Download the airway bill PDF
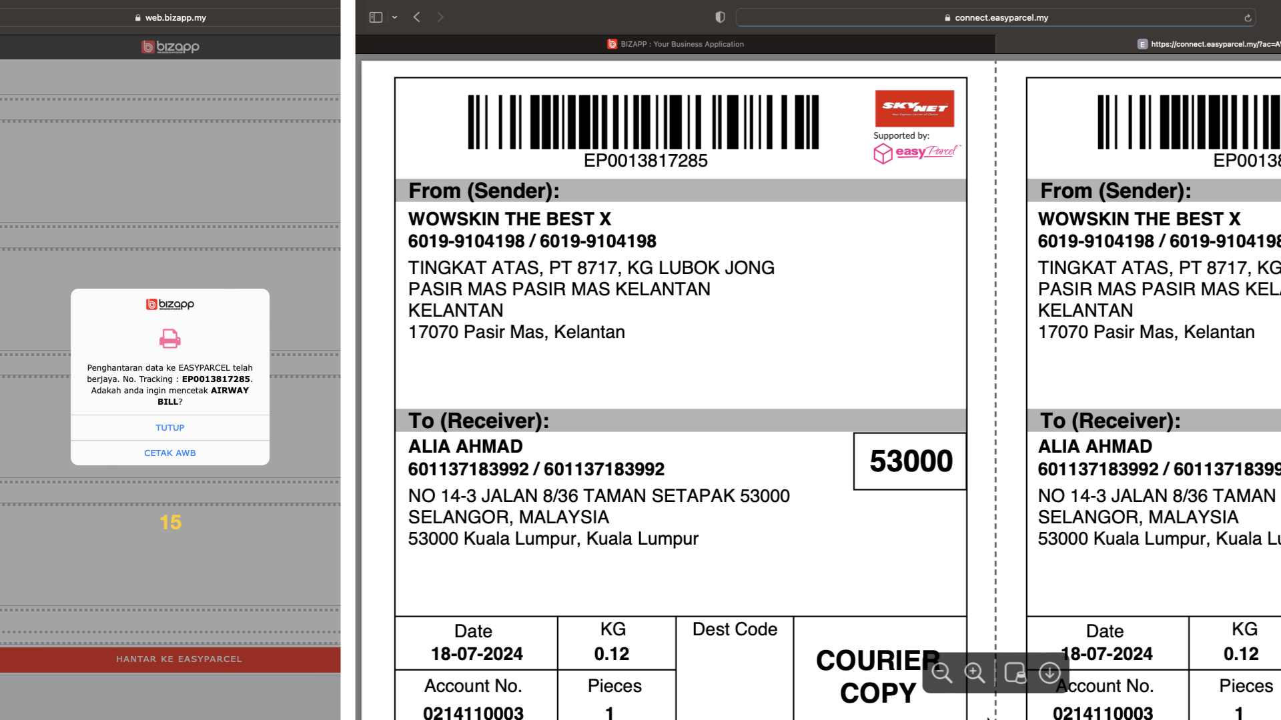This screenshot has height=720, width=1281. coord(1049,673)
